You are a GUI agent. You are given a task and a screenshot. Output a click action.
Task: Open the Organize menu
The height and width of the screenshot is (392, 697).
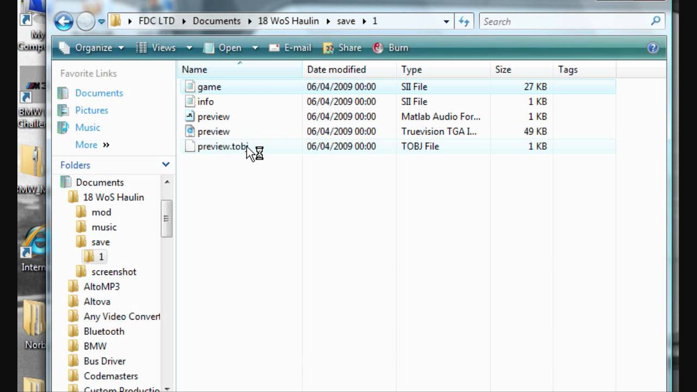[x=91, y=48]
